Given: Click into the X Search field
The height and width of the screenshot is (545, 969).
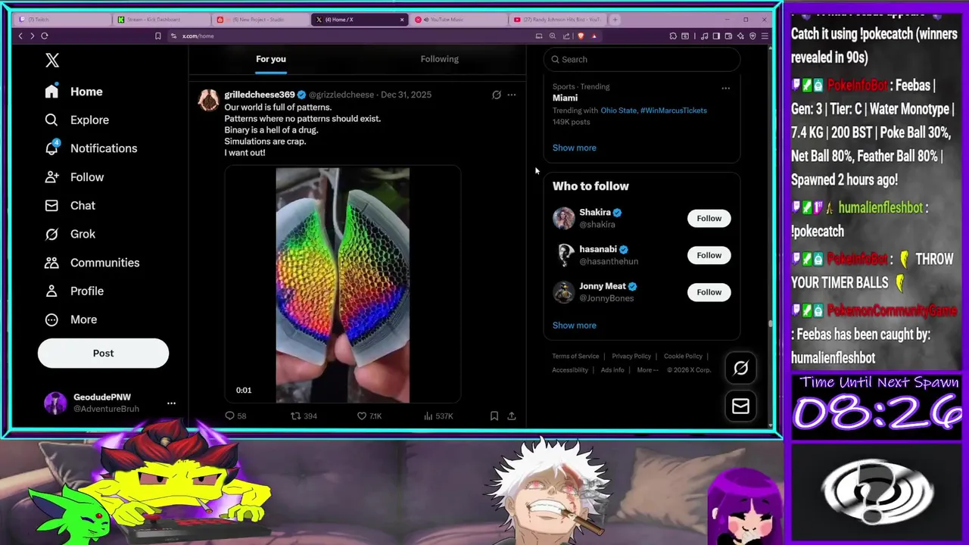Looking at the screenshot, I should point(642,59).
